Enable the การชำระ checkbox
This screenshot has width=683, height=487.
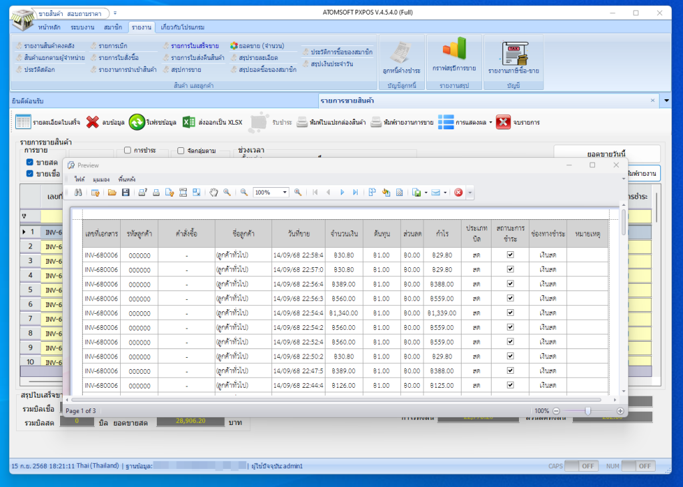point(127,150)
